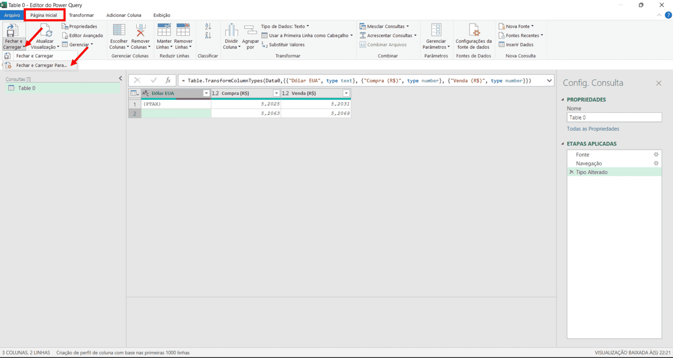Open the Exibição ribbon tab
The width and height of the screenshot is (673, 358).
tap(162, 15)
